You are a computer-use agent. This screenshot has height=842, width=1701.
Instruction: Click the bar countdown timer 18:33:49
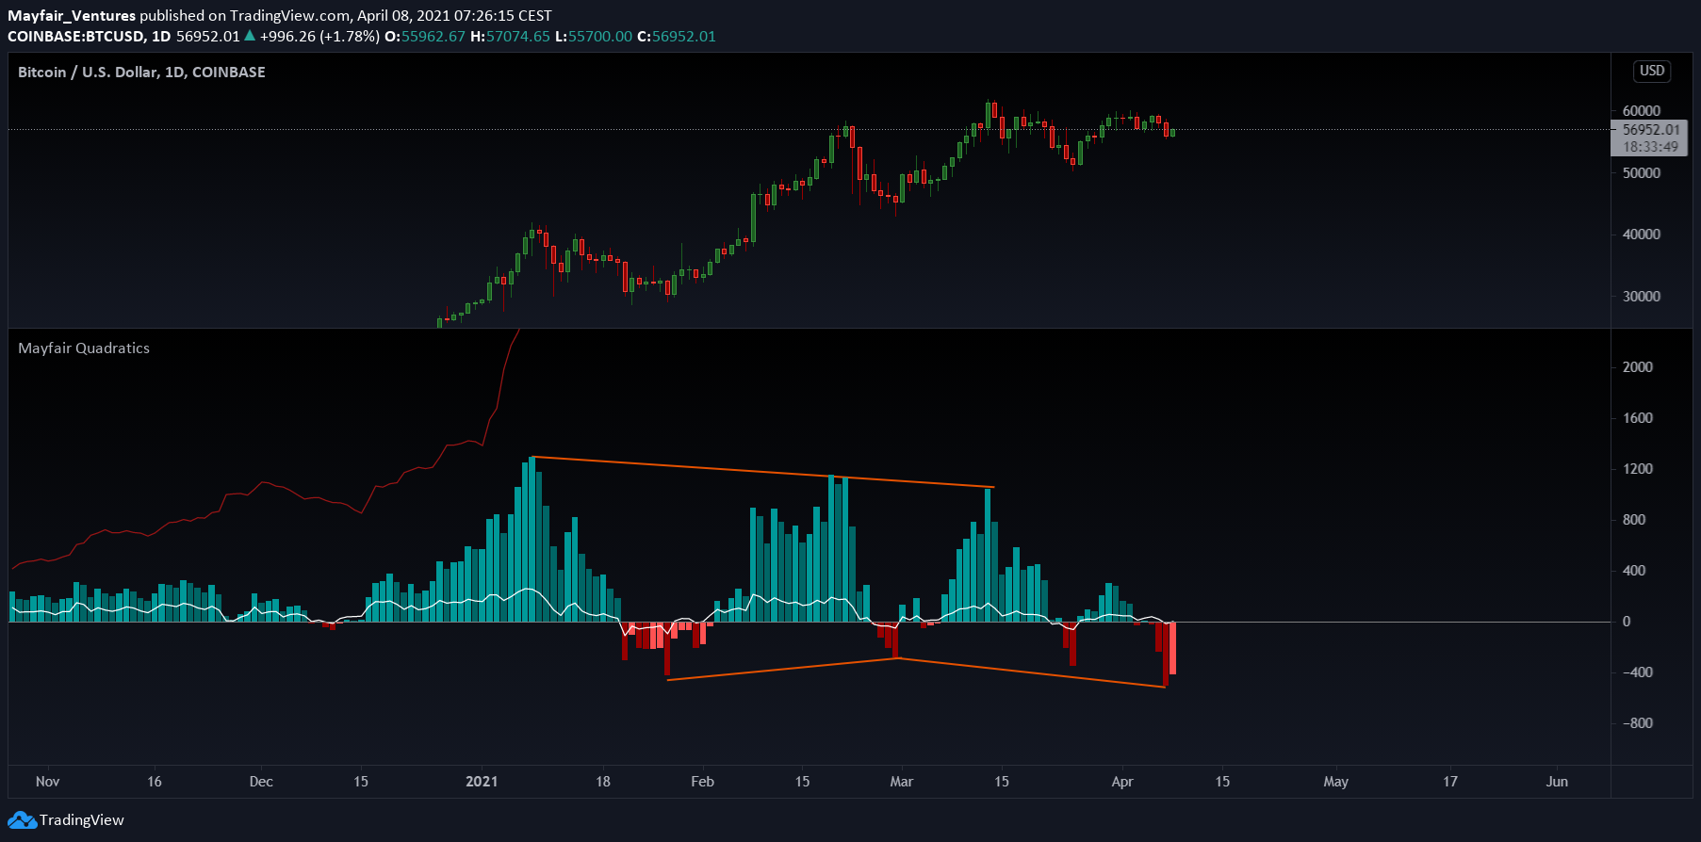pyautogui.click(x=1651, y=147)
